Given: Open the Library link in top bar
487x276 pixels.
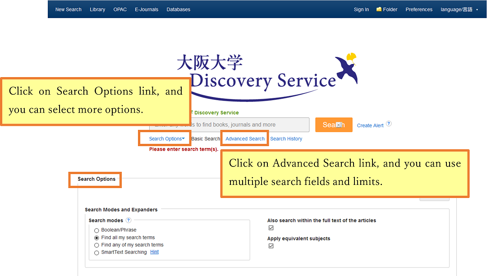Looking at the screenshot, I should click(97, 9).
